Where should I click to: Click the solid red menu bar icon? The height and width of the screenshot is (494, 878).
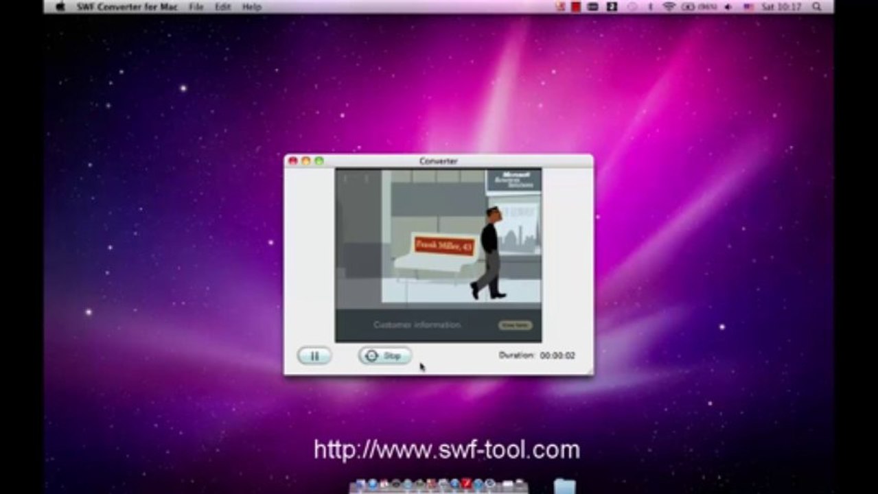pos(577,7)
